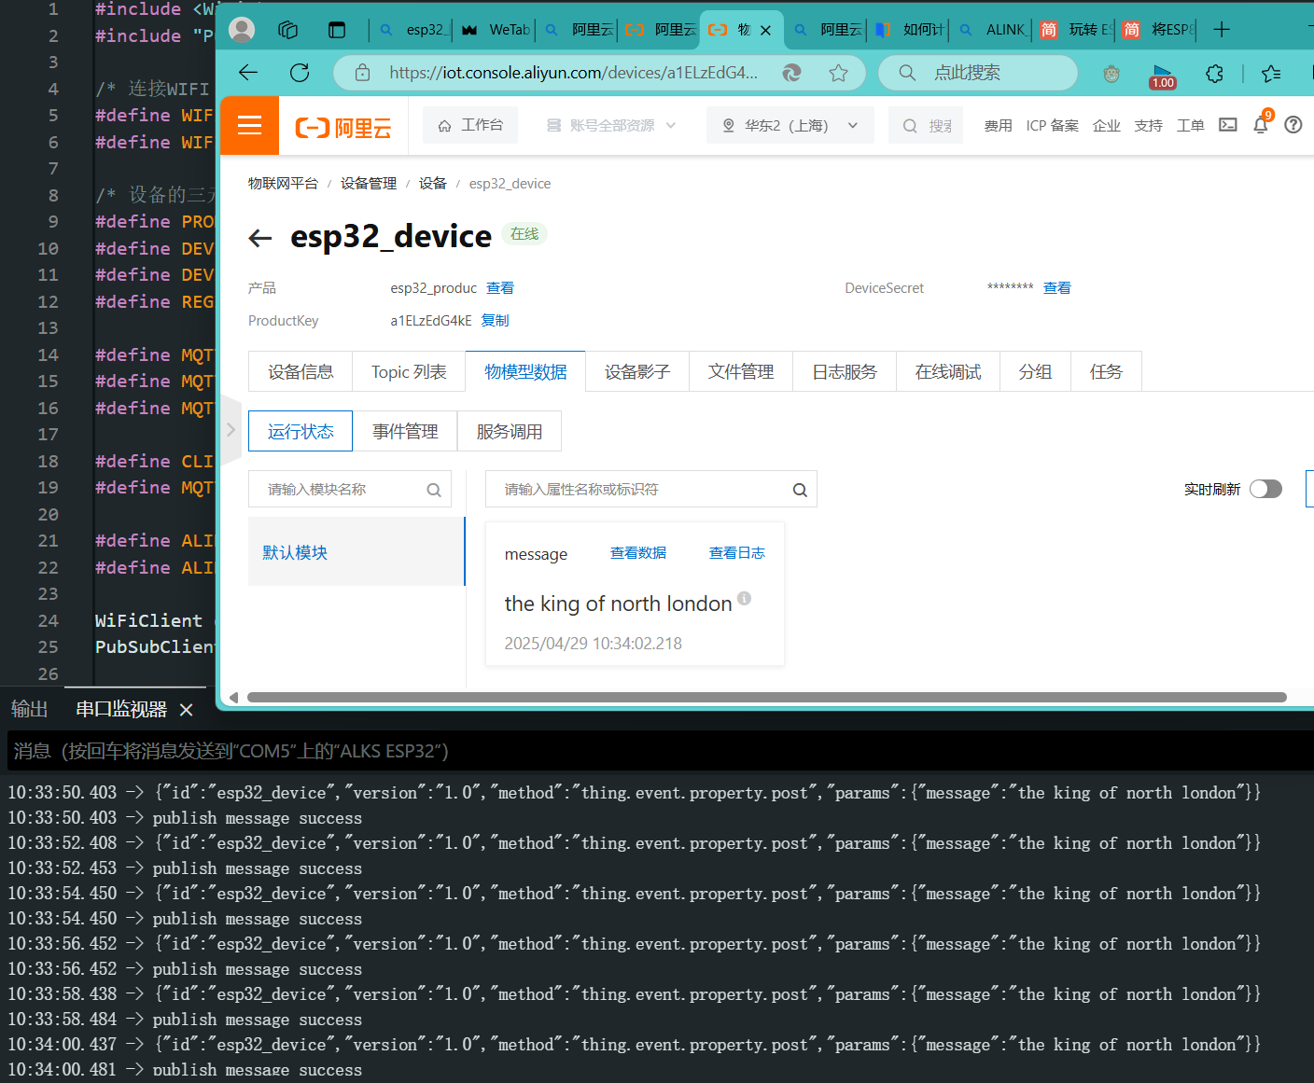
Task: Open the Edge workspaces icon
Action: (x=288, y=30)
